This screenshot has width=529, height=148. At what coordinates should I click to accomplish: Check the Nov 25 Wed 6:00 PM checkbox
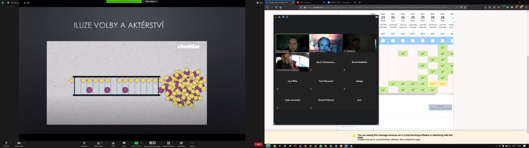pyautogui.click(x=423, y=41)
